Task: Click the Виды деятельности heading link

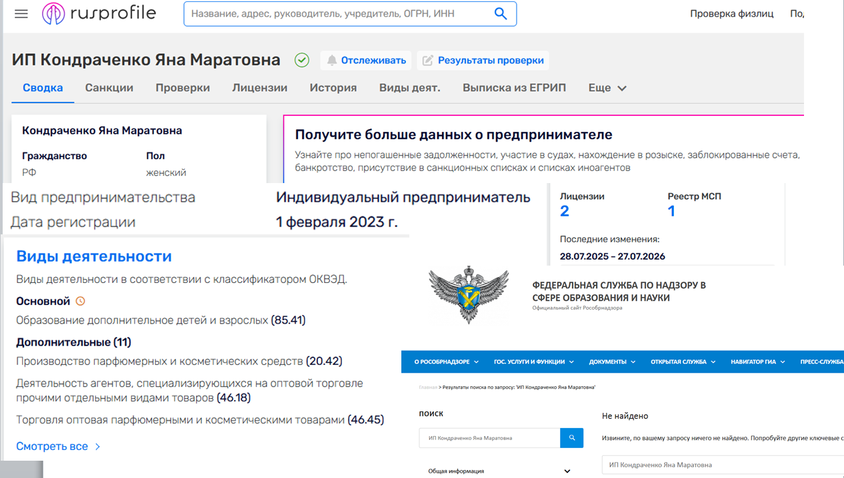Action: (x=94, y=256)
